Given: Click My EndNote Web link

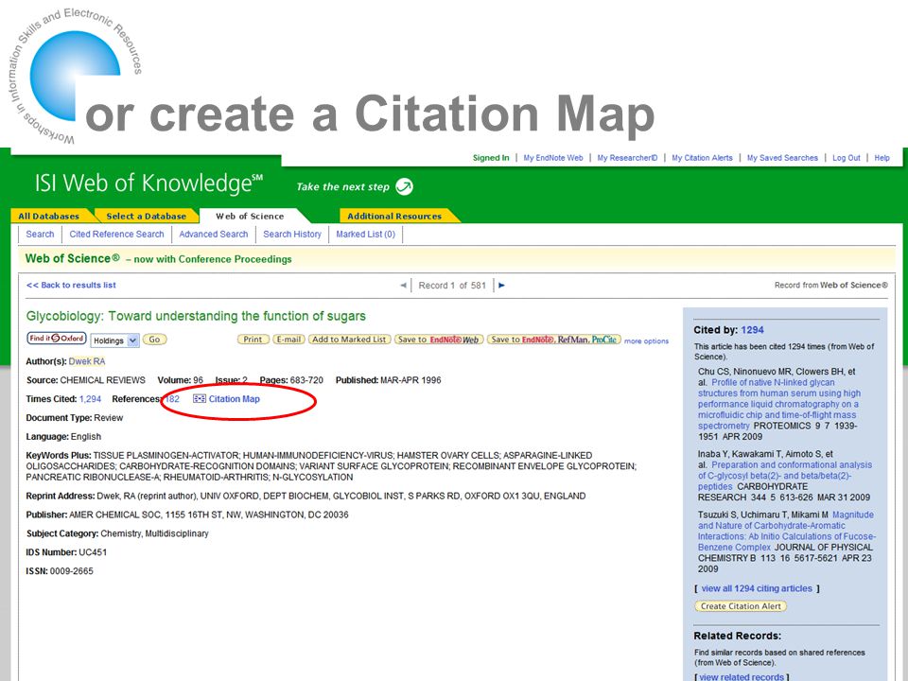Looking at the screenshot, I should pos(553,158).
